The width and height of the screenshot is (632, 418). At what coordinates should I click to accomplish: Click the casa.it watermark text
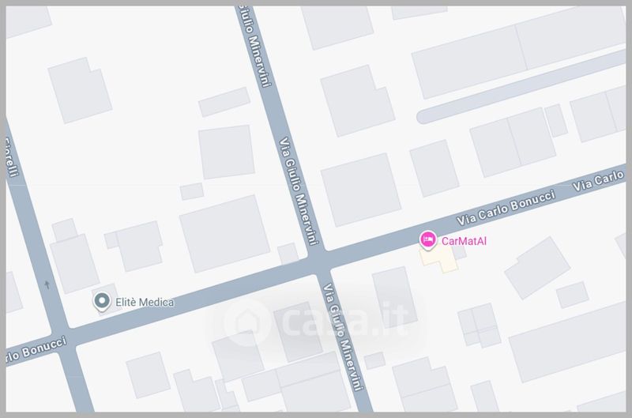pyautogui.click(x=344, y=322)
